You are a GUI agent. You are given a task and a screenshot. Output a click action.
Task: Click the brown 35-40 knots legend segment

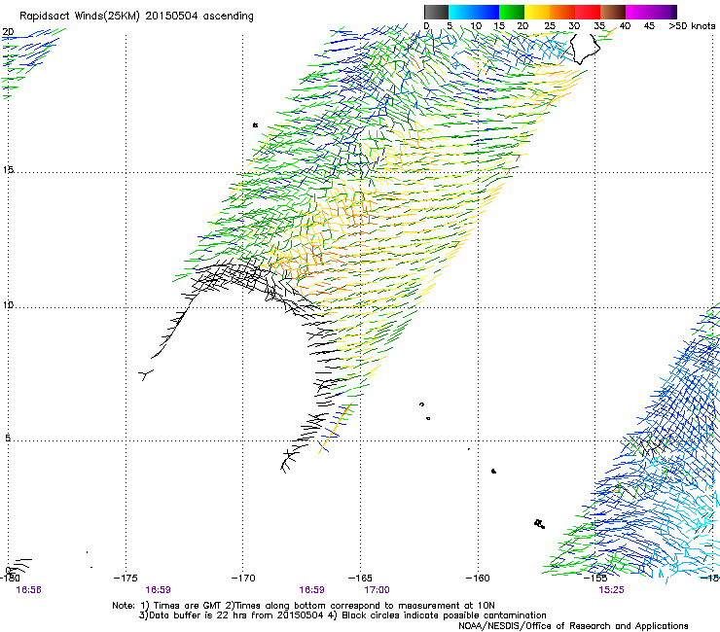tap(613, 12)
